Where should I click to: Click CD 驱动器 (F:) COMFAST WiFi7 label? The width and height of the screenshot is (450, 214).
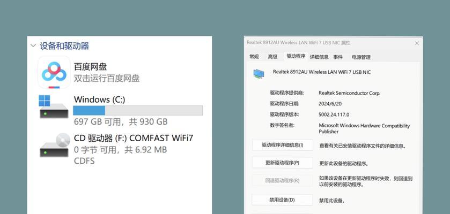click(134, 138)
